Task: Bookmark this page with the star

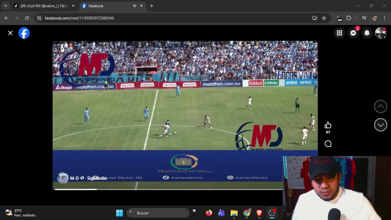Action: tap(324, 18)
